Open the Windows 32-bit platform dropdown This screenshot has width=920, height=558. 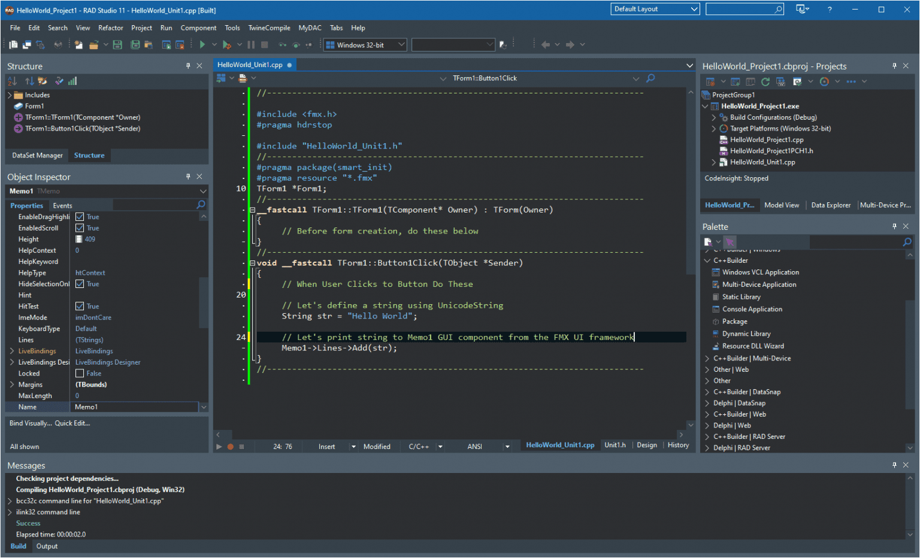(x=365, y=45)
